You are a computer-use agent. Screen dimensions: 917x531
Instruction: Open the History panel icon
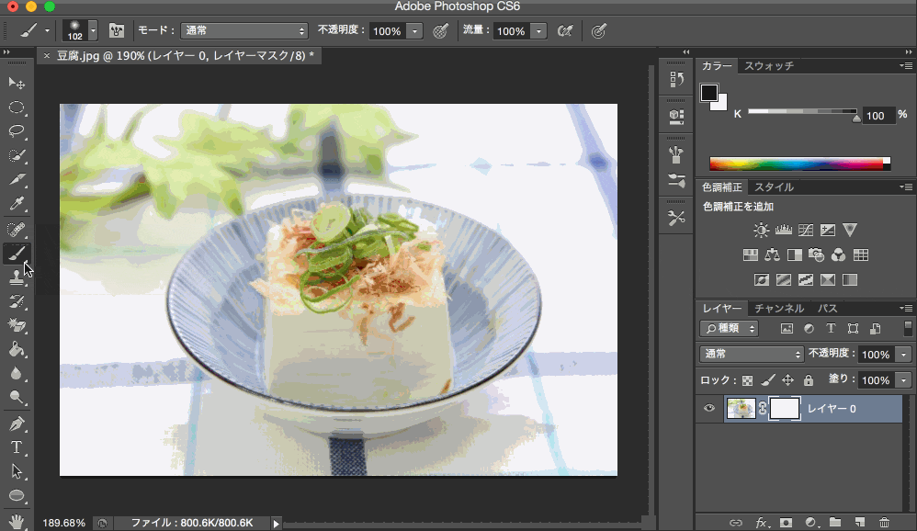676,79
